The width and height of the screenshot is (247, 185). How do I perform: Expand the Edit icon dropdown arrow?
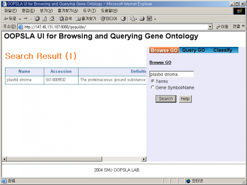click(x=155, y=19)
